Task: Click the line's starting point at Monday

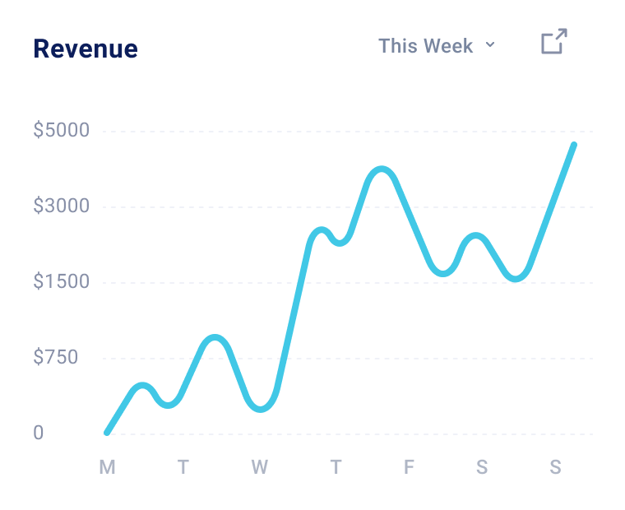Action: coord(107,432)
